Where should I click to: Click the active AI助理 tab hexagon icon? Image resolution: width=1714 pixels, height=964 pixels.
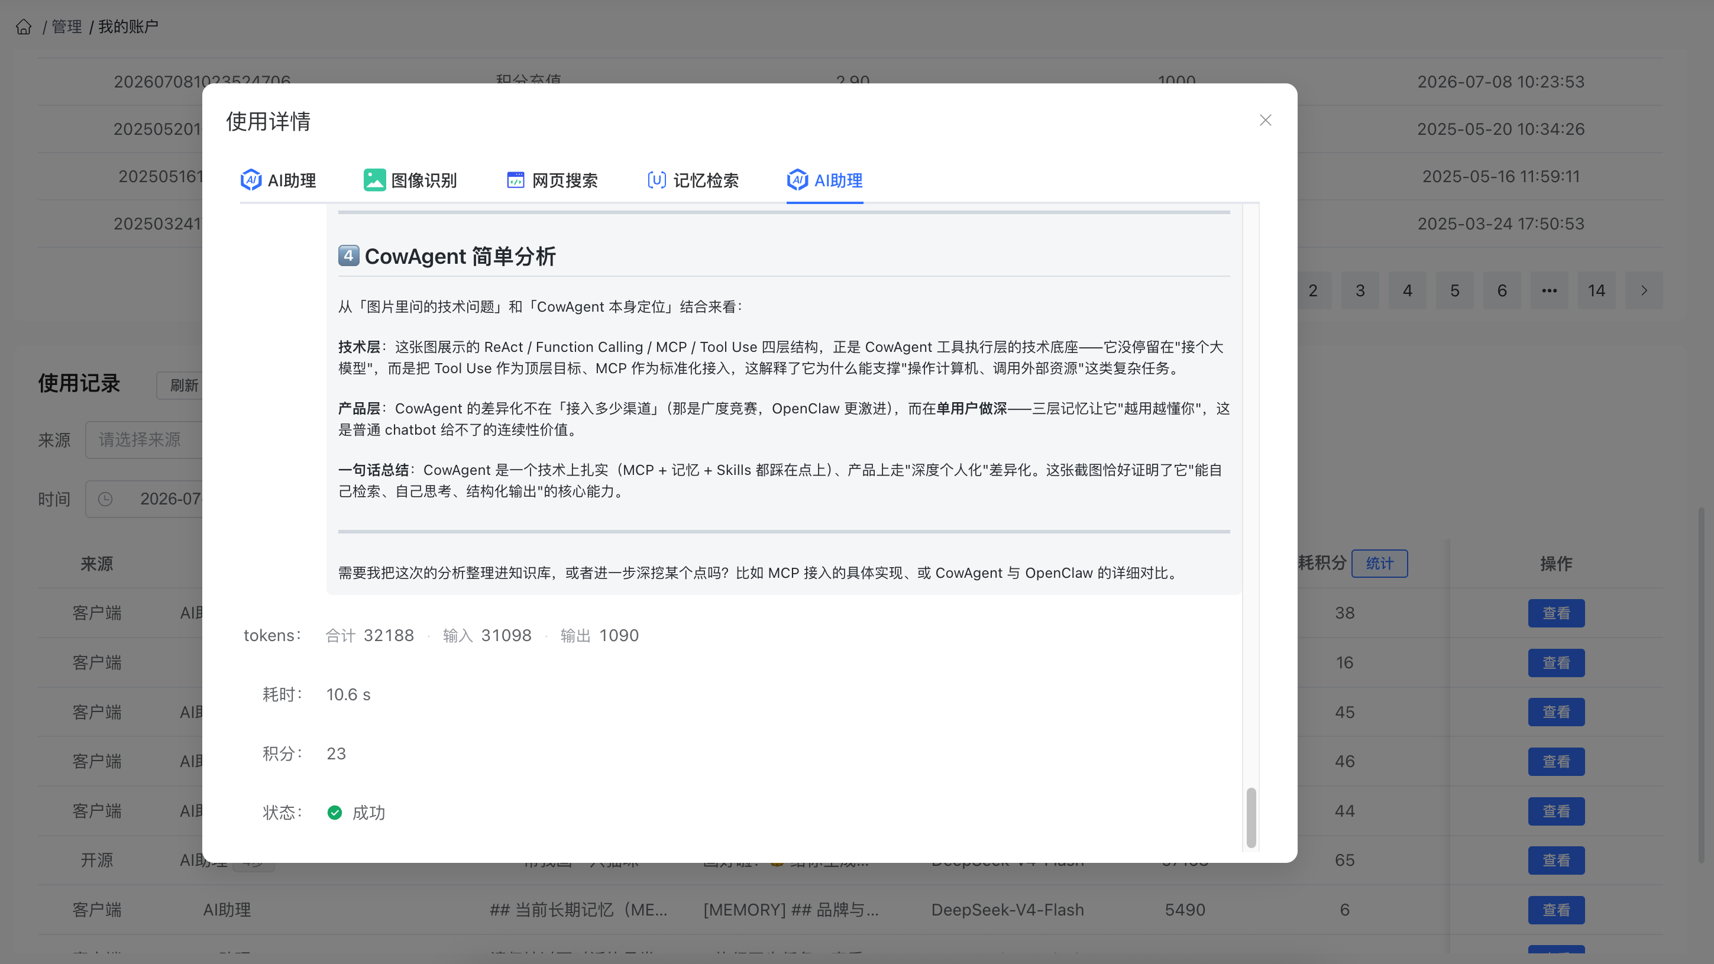coord(797,180)
